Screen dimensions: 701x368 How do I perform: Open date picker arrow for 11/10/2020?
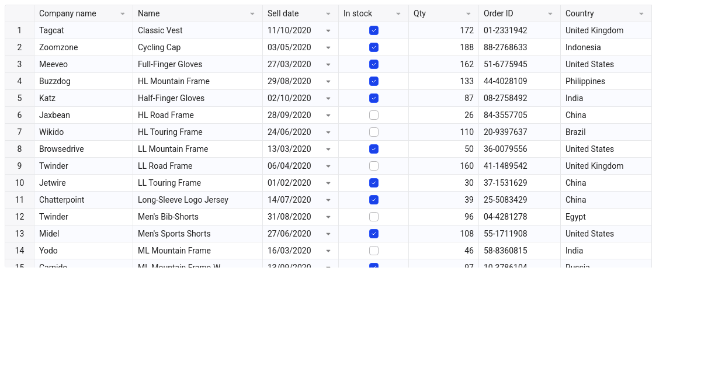coord(328,31)
